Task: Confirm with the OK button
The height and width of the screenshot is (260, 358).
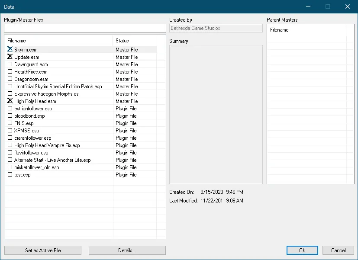Action: [302, 250]
